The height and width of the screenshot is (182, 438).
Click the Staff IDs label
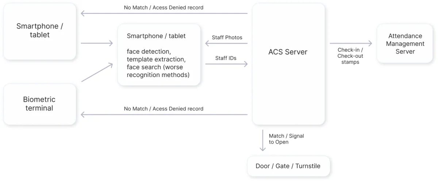(x=226, y=58)
